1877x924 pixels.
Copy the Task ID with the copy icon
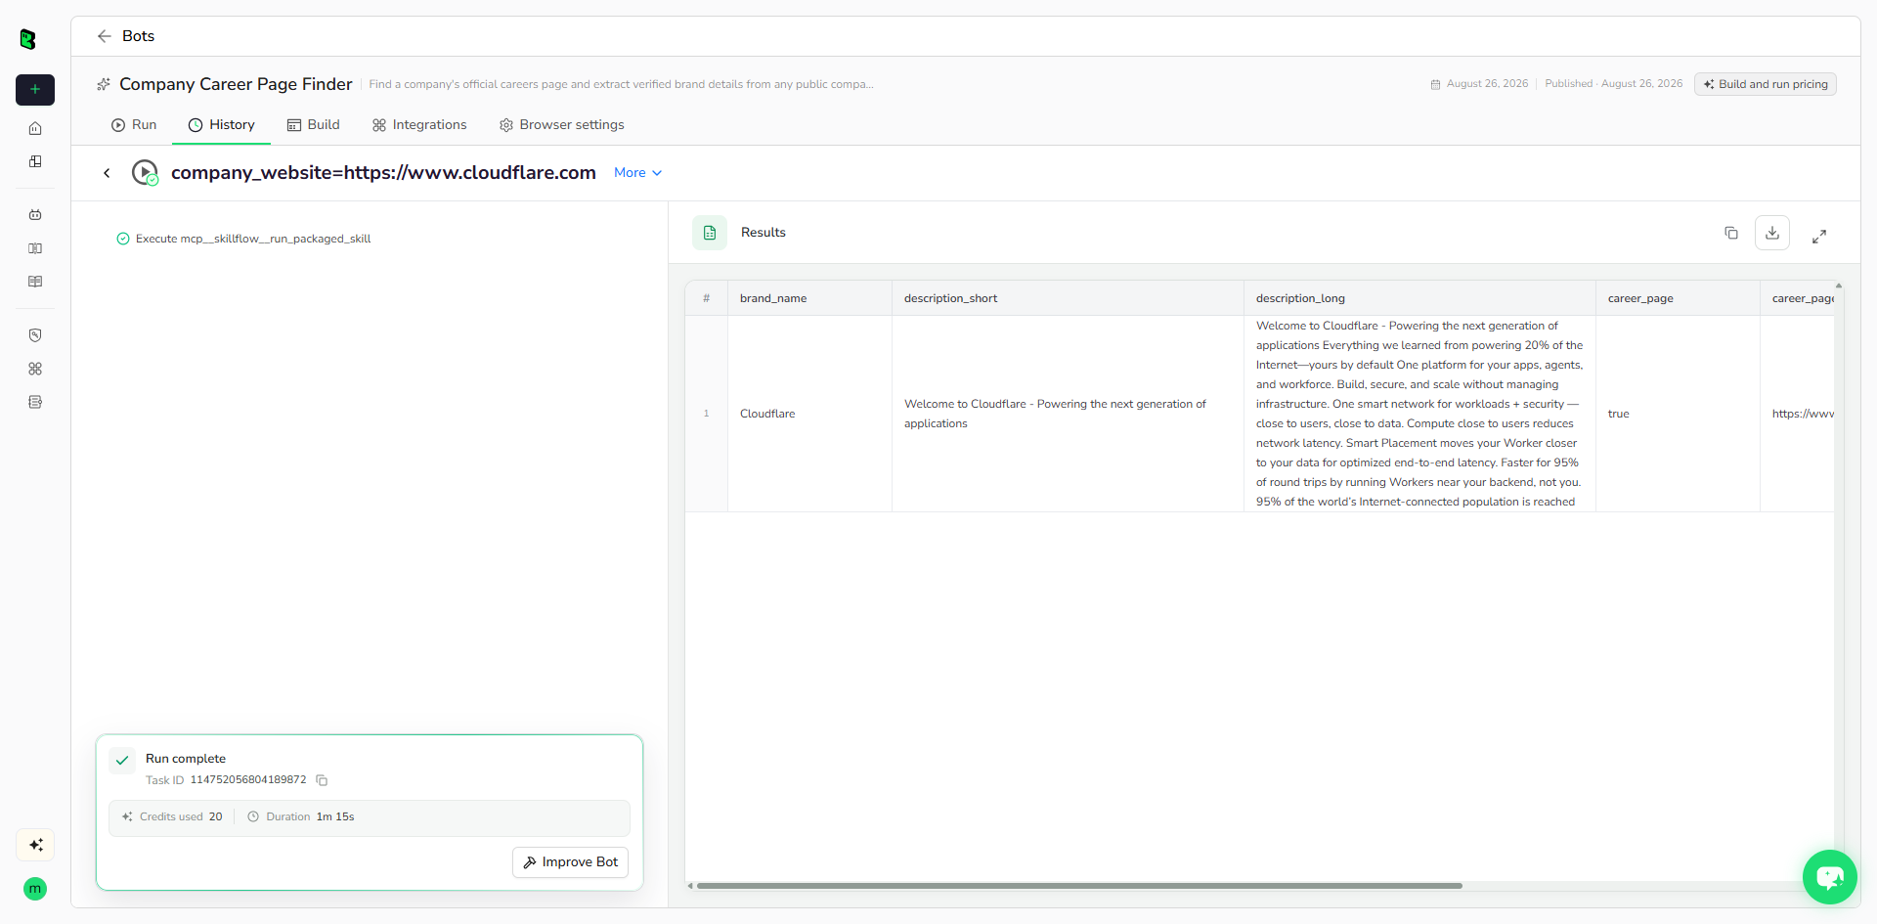(x=322, y=780)
